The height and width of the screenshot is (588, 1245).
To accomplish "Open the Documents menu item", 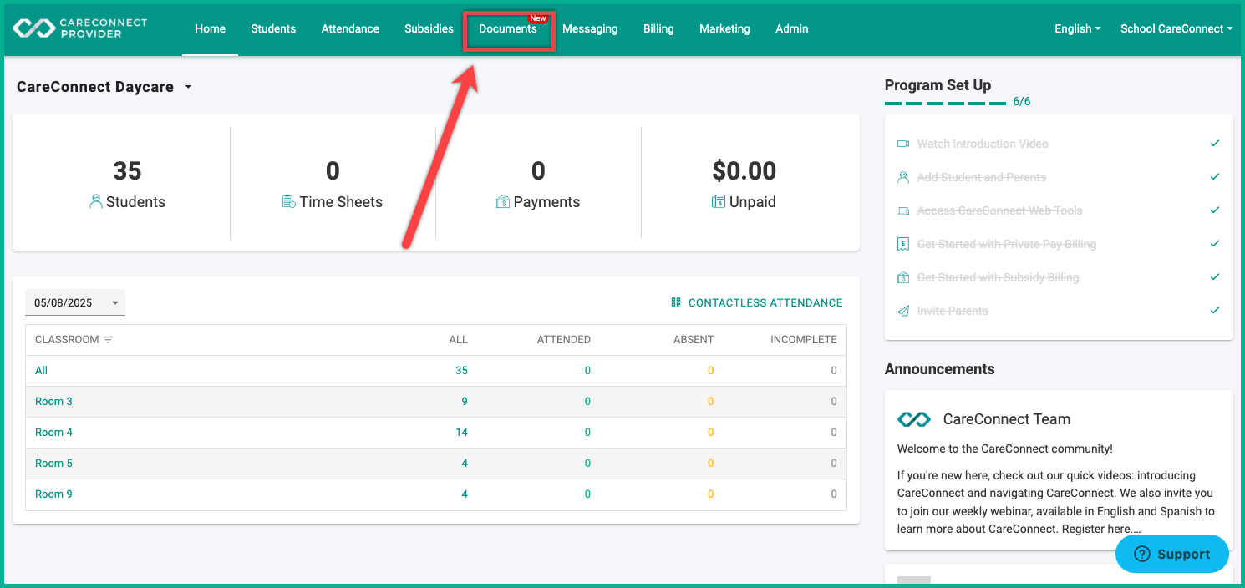I will coord(508,28).
